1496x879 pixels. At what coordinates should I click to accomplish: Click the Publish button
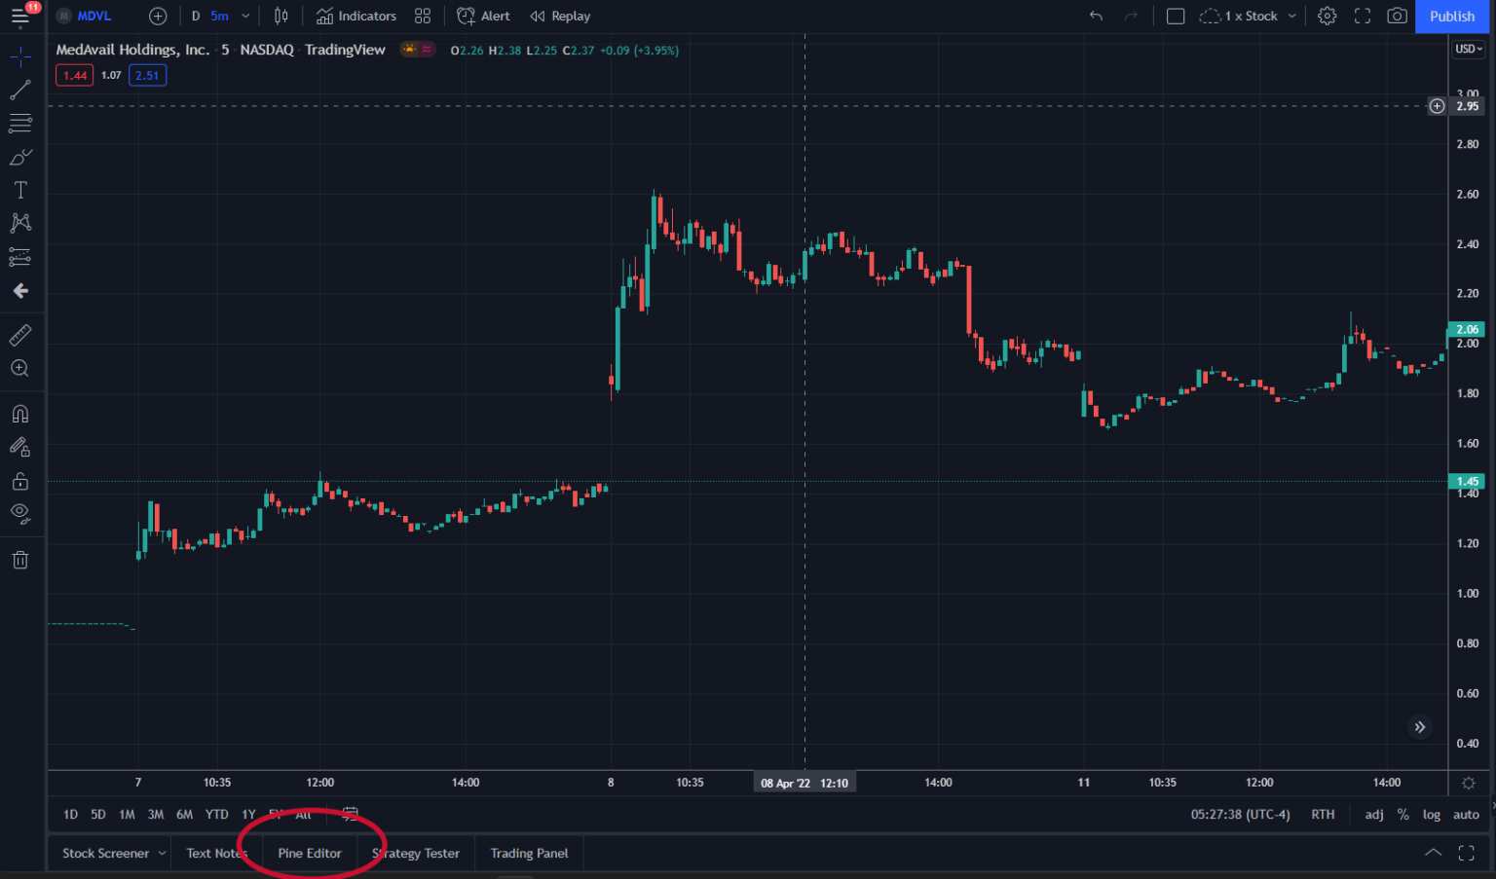1451,17
